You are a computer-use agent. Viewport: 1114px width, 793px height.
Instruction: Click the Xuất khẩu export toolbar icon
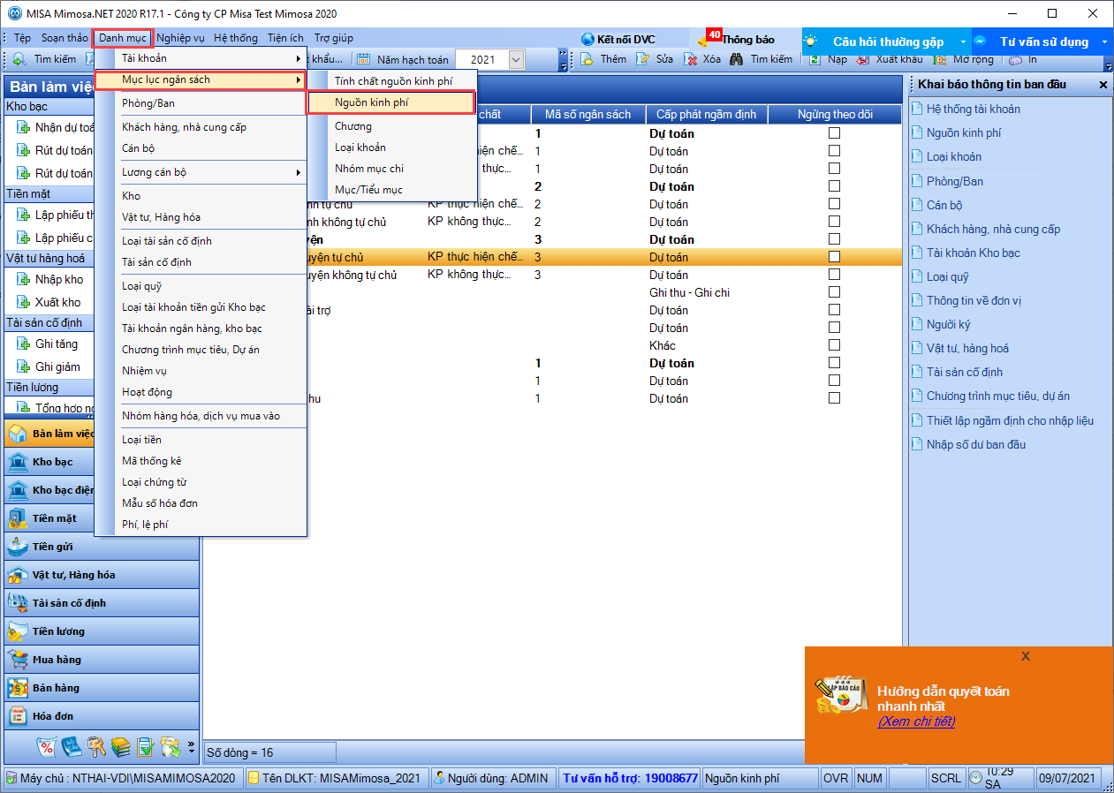tap(863, 59)
